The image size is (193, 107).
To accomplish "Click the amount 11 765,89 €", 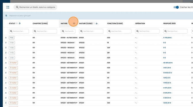I will (x=167, y=38).
